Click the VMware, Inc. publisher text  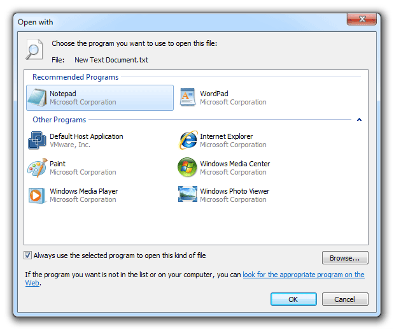coord(70,145)
